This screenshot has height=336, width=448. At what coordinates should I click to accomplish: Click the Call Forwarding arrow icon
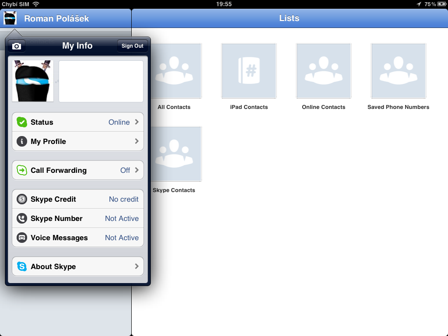pos(22,170)
